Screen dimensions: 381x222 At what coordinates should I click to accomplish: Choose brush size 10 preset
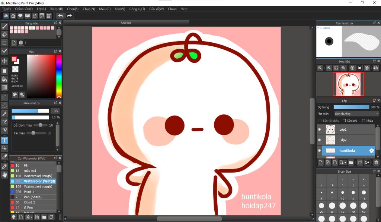click(343, 194)
